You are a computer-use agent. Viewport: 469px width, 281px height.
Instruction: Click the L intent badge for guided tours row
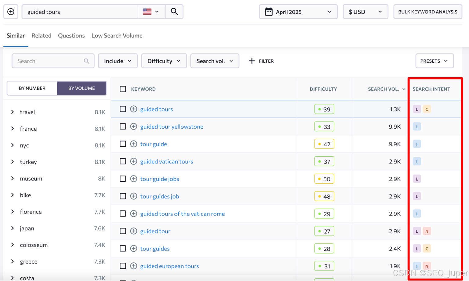pyautogui.click(x=417, y=109)
